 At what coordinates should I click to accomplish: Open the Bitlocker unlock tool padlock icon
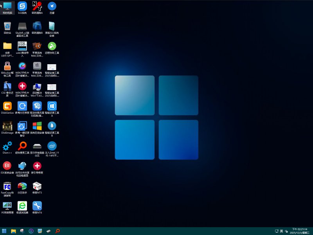(x=7, y=69)
